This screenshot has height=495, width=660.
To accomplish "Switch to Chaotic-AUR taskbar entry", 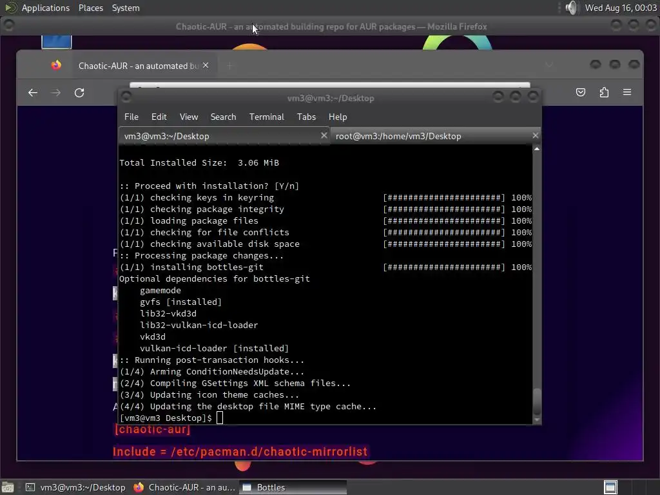I will pyautogui.click(x=184, y=487).
